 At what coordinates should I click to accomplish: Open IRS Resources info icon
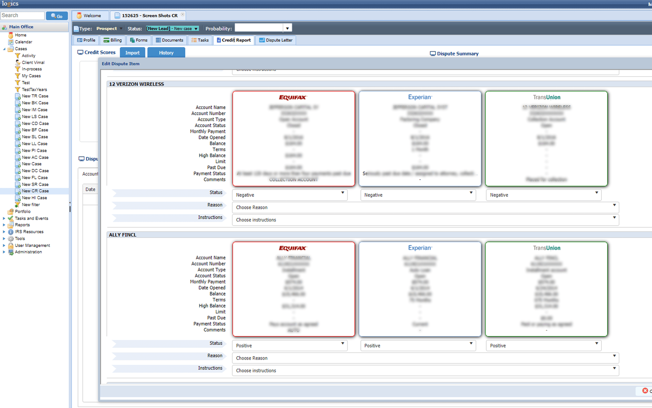point(11,232)
